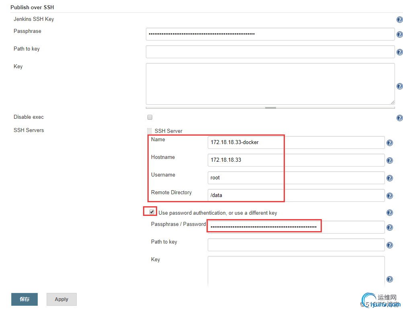
Task: Focus the Passphrase / Password field
Action: pyautogui.click(x=296, y=227)
